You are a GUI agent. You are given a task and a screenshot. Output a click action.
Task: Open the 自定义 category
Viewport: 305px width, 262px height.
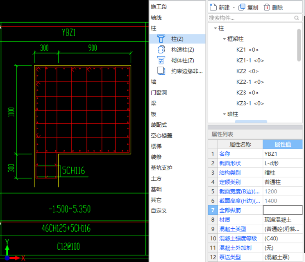[159, 211]
